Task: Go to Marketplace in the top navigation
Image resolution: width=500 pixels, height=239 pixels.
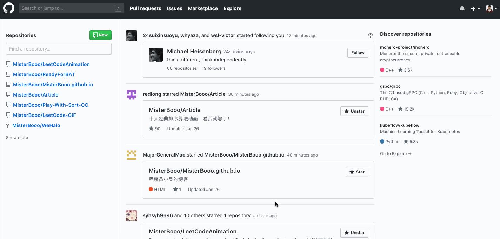Action: coord(203,8)
